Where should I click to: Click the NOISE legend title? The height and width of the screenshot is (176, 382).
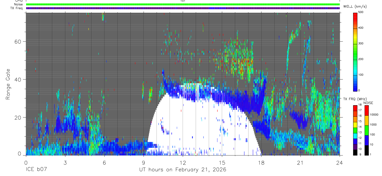[x=368, y=103]
